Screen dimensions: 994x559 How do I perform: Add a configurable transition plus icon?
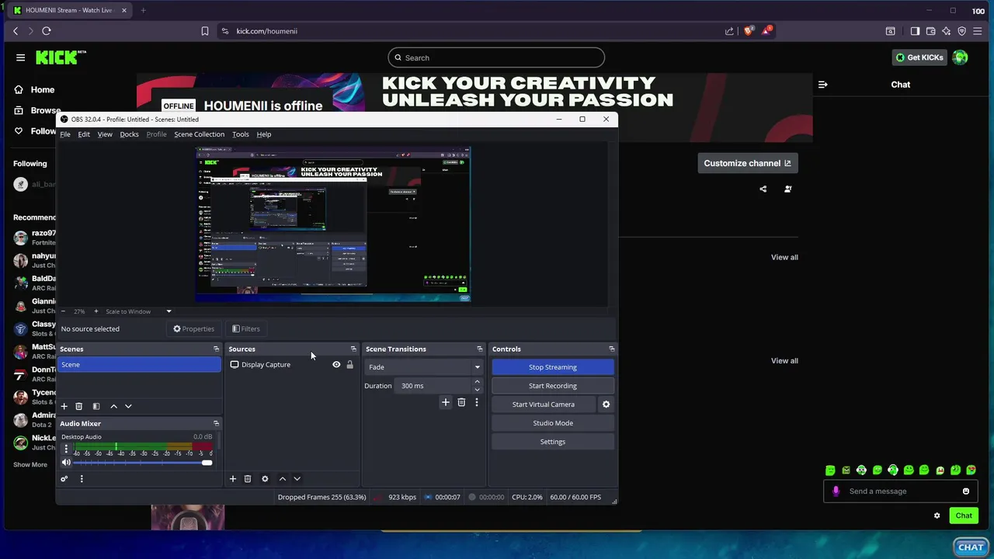coord(445,402)
